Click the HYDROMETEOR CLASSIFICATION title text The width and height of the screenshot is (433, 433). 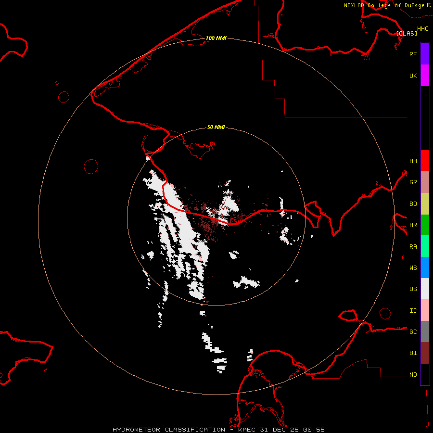(169, 430)
